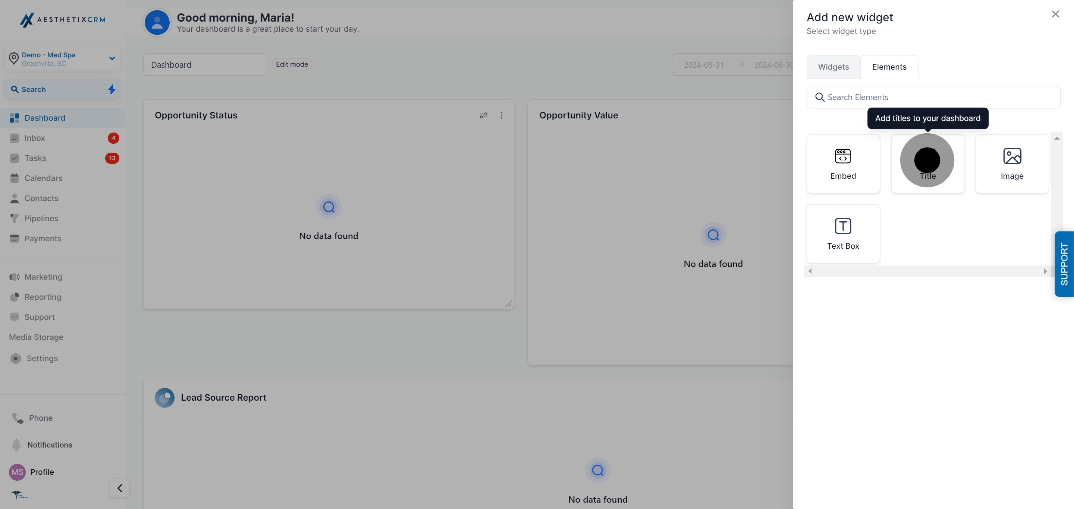Close the Add new widget panel

click(x=1055, y=14)
